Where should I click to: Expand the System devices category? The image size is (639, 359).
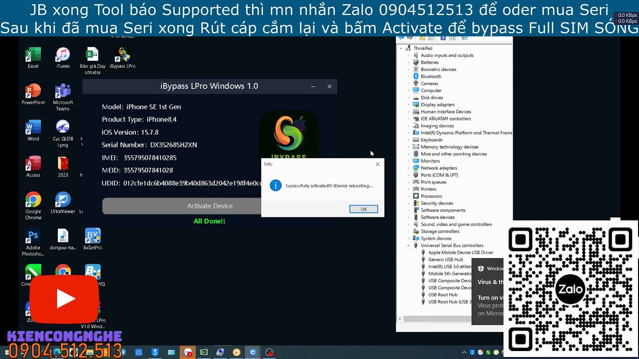408,238
